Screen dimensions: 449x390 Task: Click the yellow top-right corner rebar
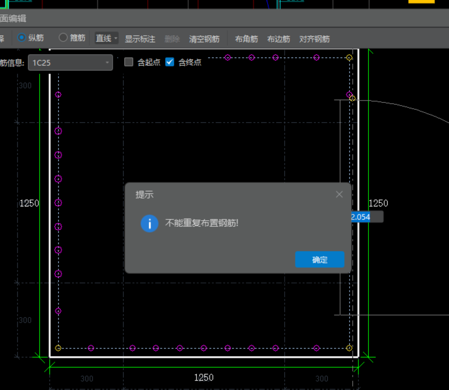(349, 58)
